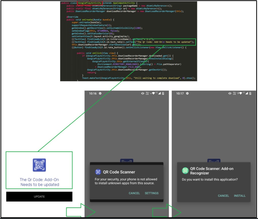Click "not allowed to install unknown apps" message
258x219 pixels.
(126, 181)
